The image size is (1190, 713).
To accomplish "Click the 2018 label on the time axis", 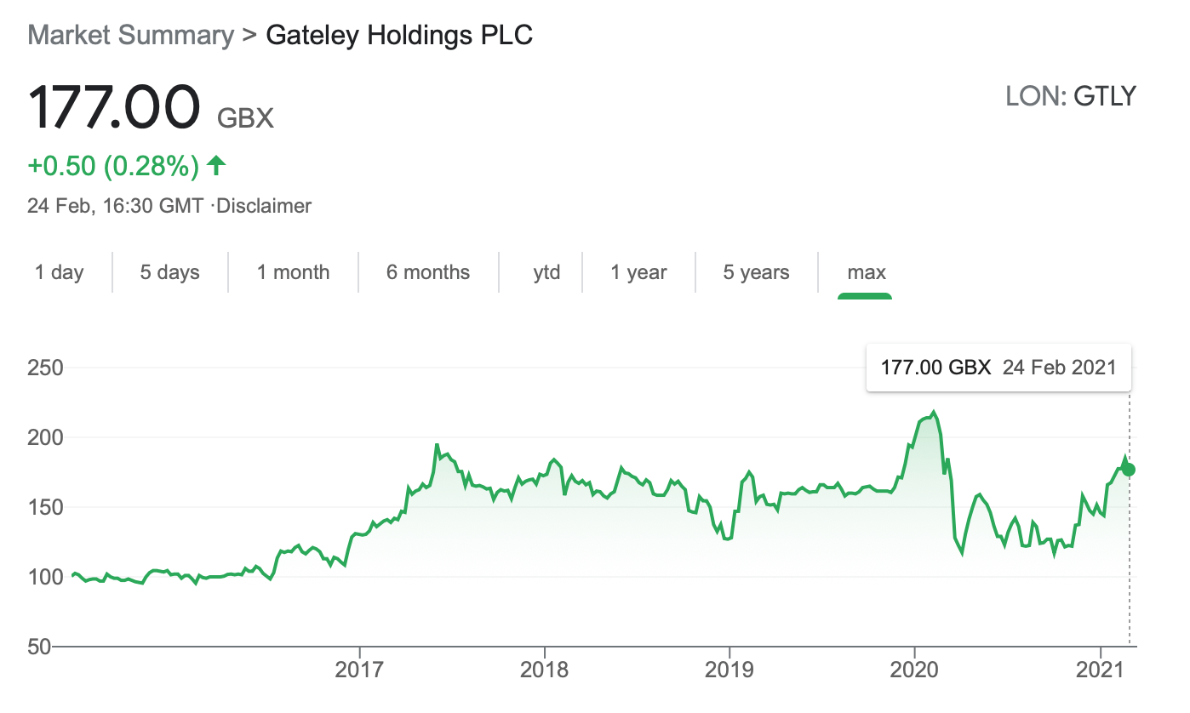I will [x=544, y=669].
